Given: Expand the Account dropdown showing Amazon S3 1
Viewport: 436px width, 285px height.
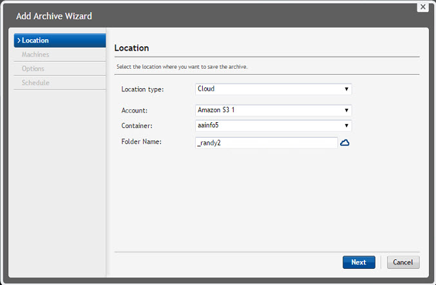Looking at the screenshot, I should coord(273,110).
